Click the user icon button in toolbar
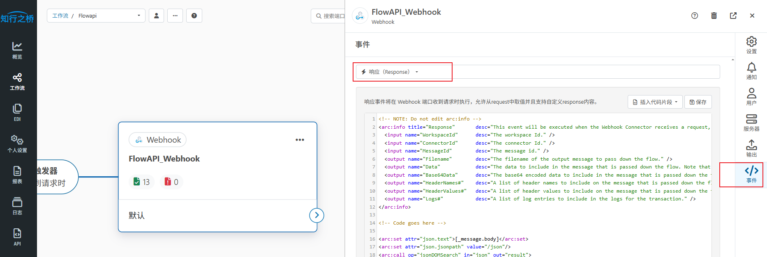 click(x=156, y=16)
